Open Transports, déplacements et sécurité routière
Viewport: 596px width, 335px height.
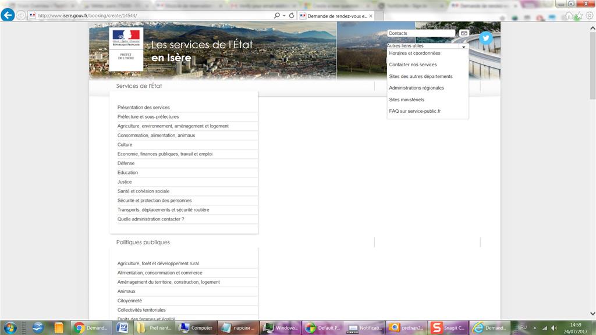click(x=163, y=209)
